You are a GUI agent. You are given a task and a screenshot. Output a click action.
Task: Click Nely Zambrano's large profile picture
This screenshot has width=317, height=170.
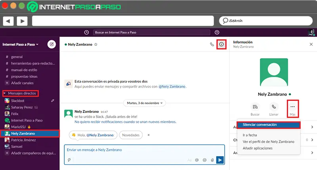click(274, 72)
